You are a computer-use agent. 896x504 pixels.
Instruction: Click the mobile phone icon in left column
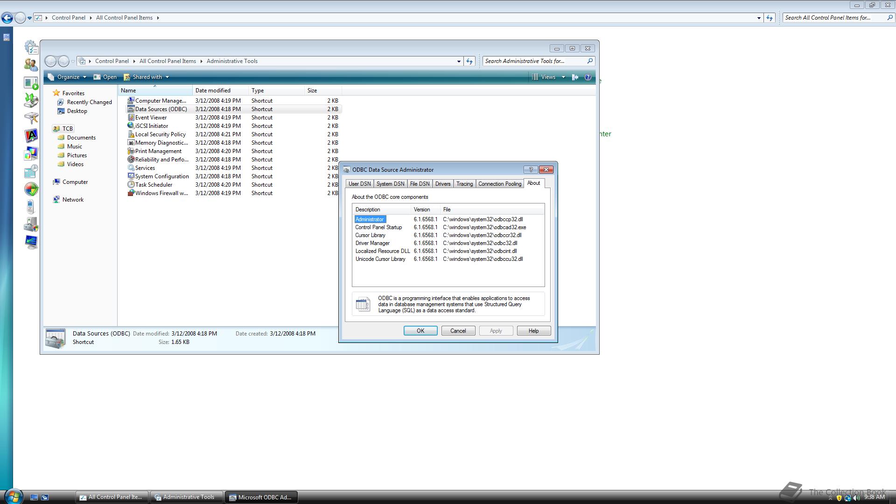tap(31, 207)
